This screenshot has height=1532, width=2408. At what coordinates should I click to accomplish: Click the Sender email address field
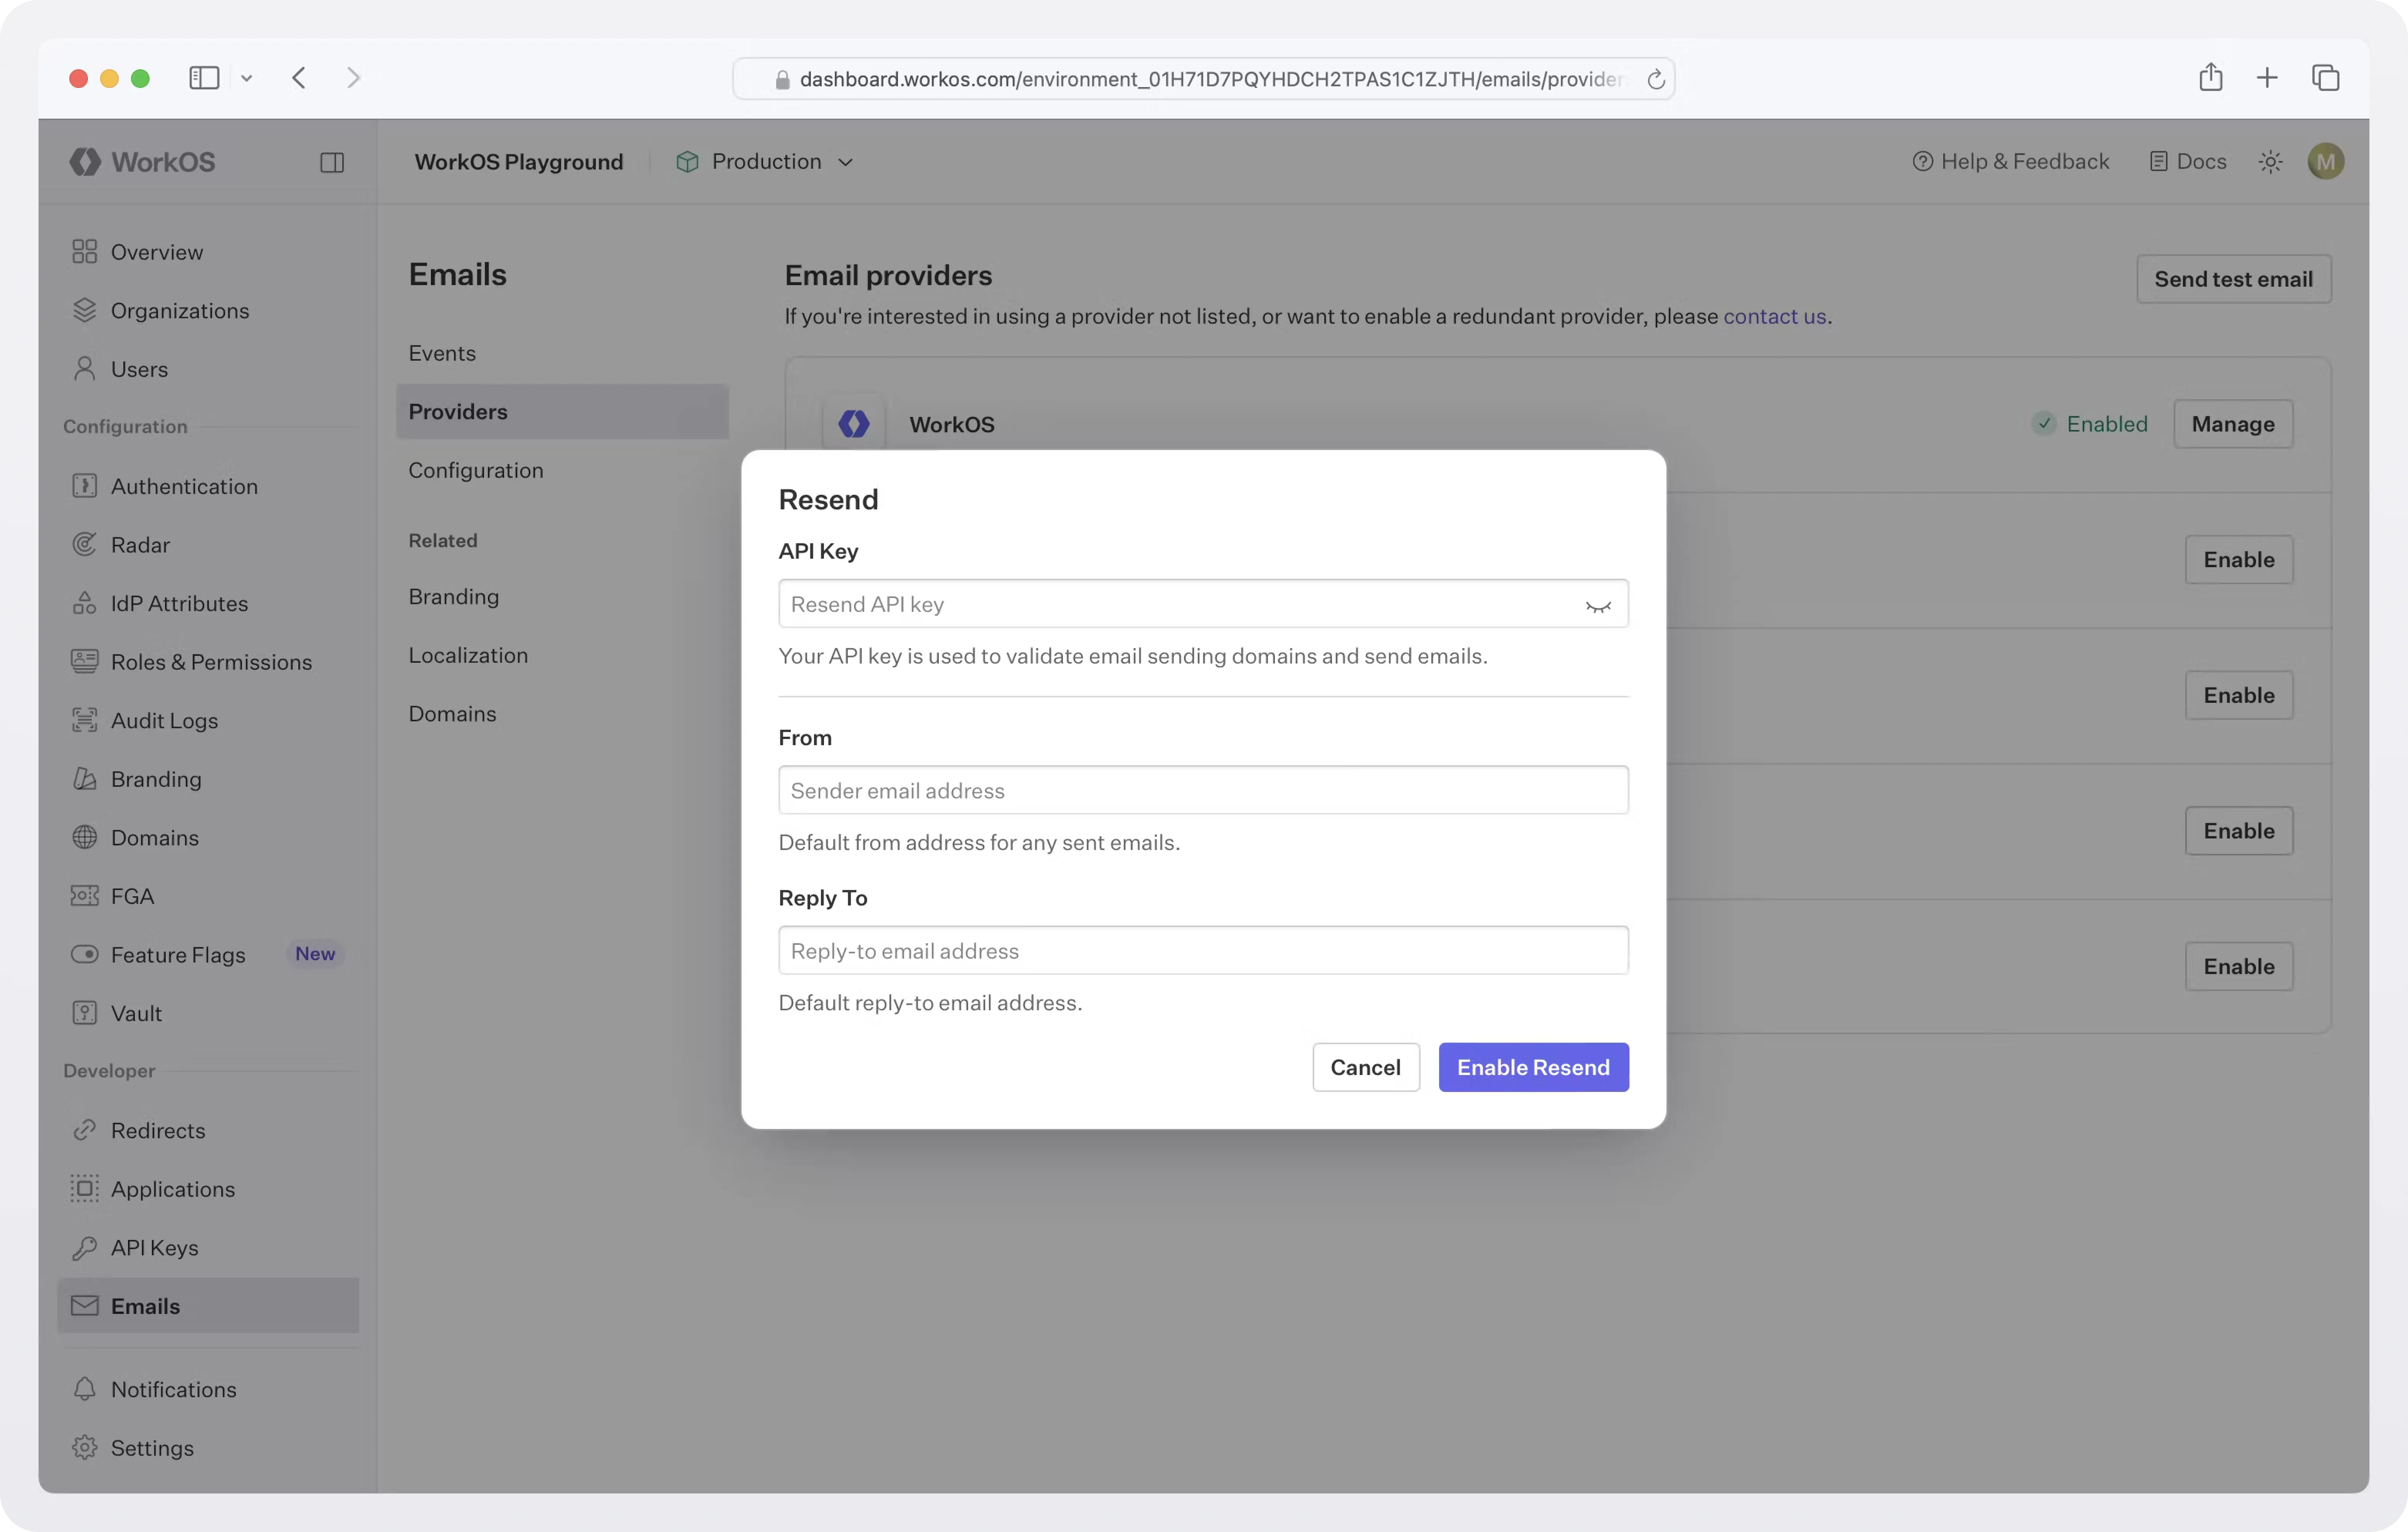[1203, 790]
